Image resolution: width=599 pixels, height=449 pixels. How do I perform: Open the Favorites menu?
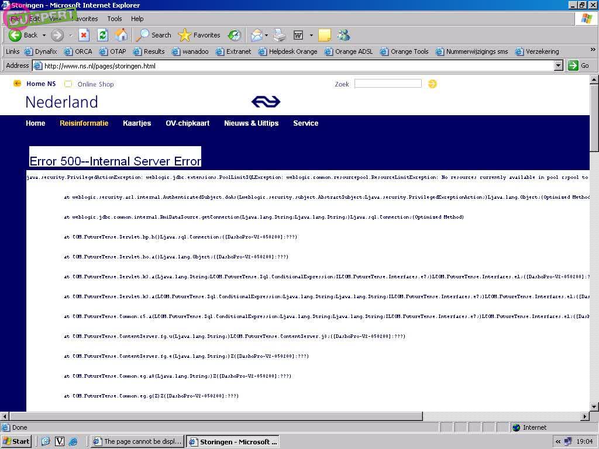click(x=85, y=18)
